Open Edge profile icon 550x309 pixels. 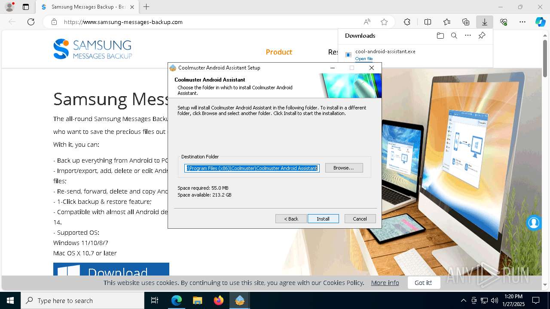[9, 7]
